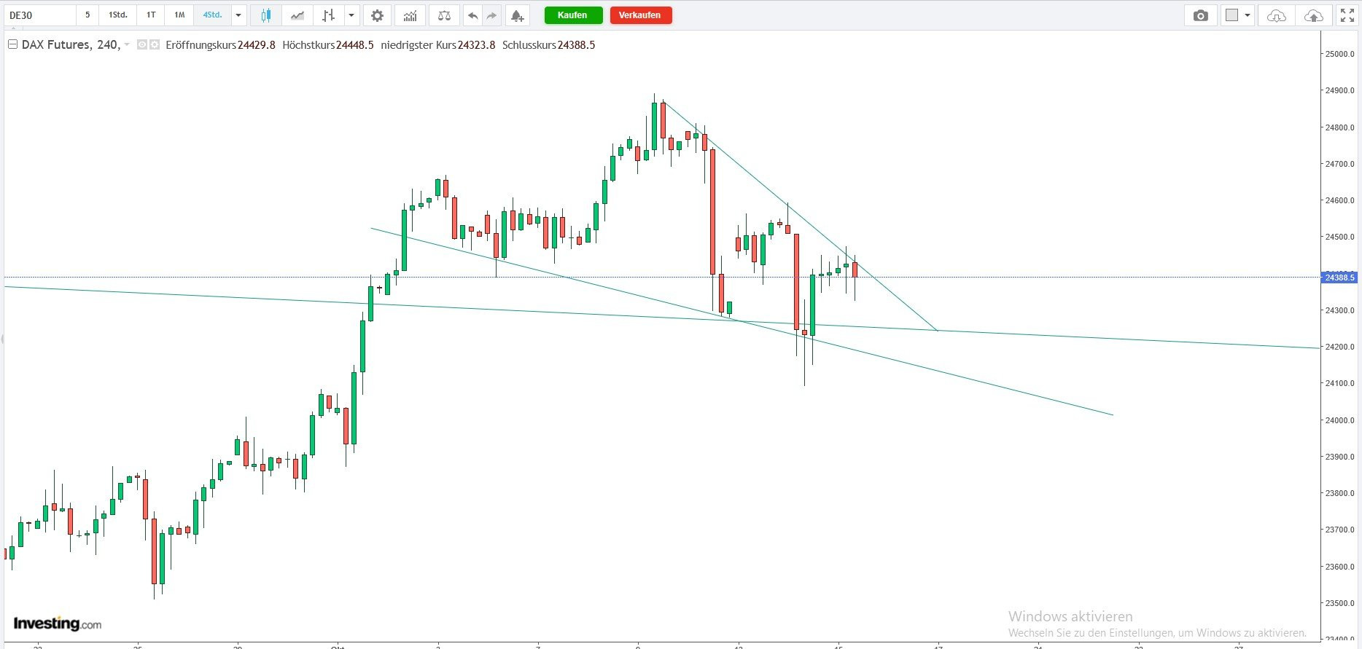Toggle DAX Futures series visibility eye
The height and width of the screenshot is (649, 1362).
(142, 45)
